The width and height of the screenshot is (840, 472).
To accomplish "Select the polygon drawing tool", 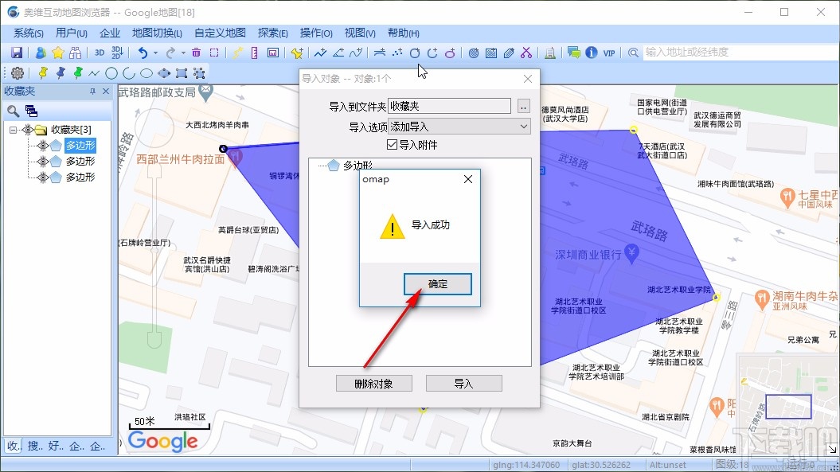I will [x=163, y=72].
